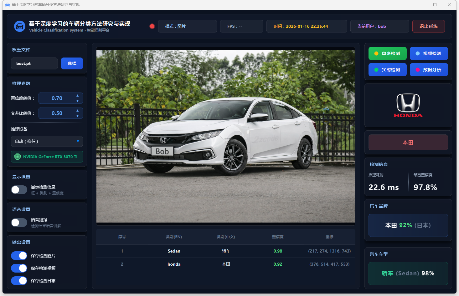Start real-time detection (实时检测)

pos(387,70)
